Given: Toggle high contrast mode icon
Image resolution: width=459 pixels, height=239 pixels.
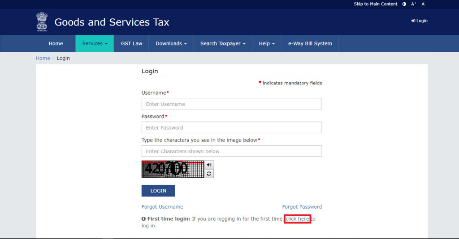Looking at the screenshot, I should point(404,4).
